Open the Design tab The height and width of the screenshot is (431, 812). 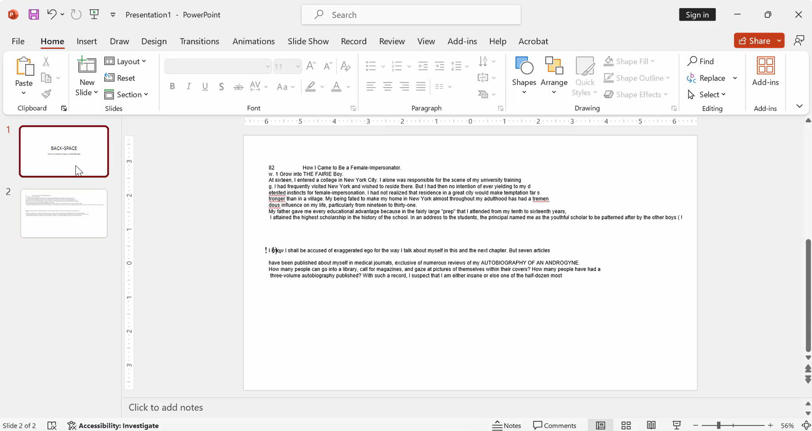coord(154,41)
